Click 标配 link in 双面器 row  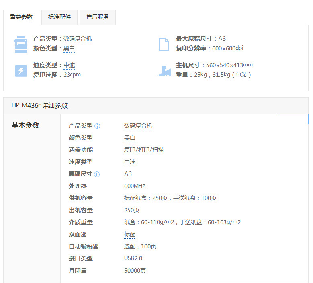(130, 235)
